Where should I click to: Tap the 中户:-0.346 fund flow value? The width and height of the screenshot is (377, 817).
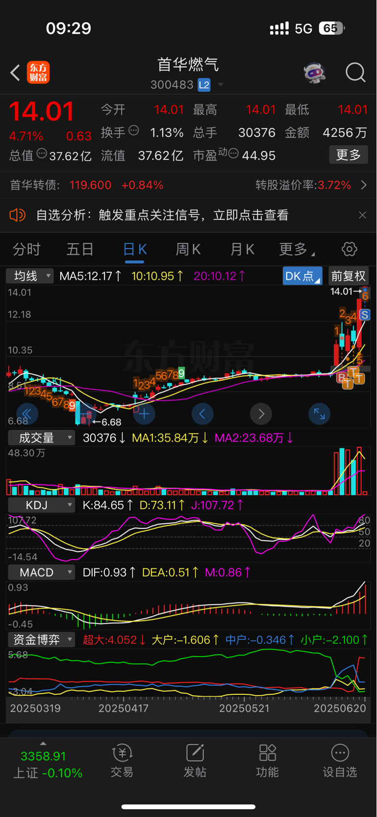coord(260,639)
